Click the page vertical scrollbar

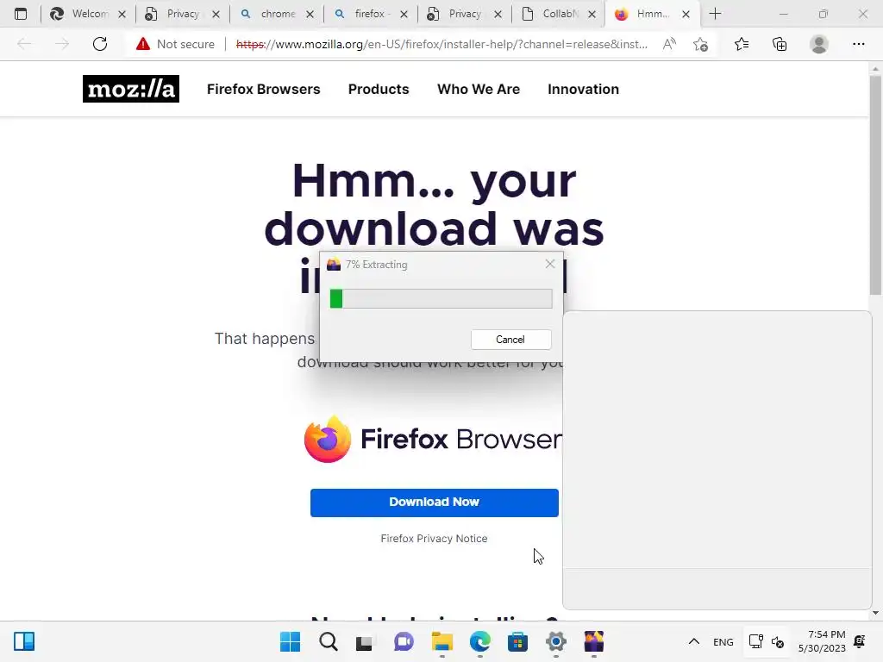(x=875, y=185)
